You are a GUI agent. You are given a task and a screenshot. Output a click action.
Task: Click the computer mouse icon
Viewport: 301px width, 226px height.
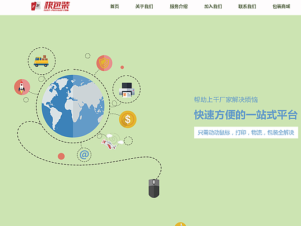[x=154, y=188]
